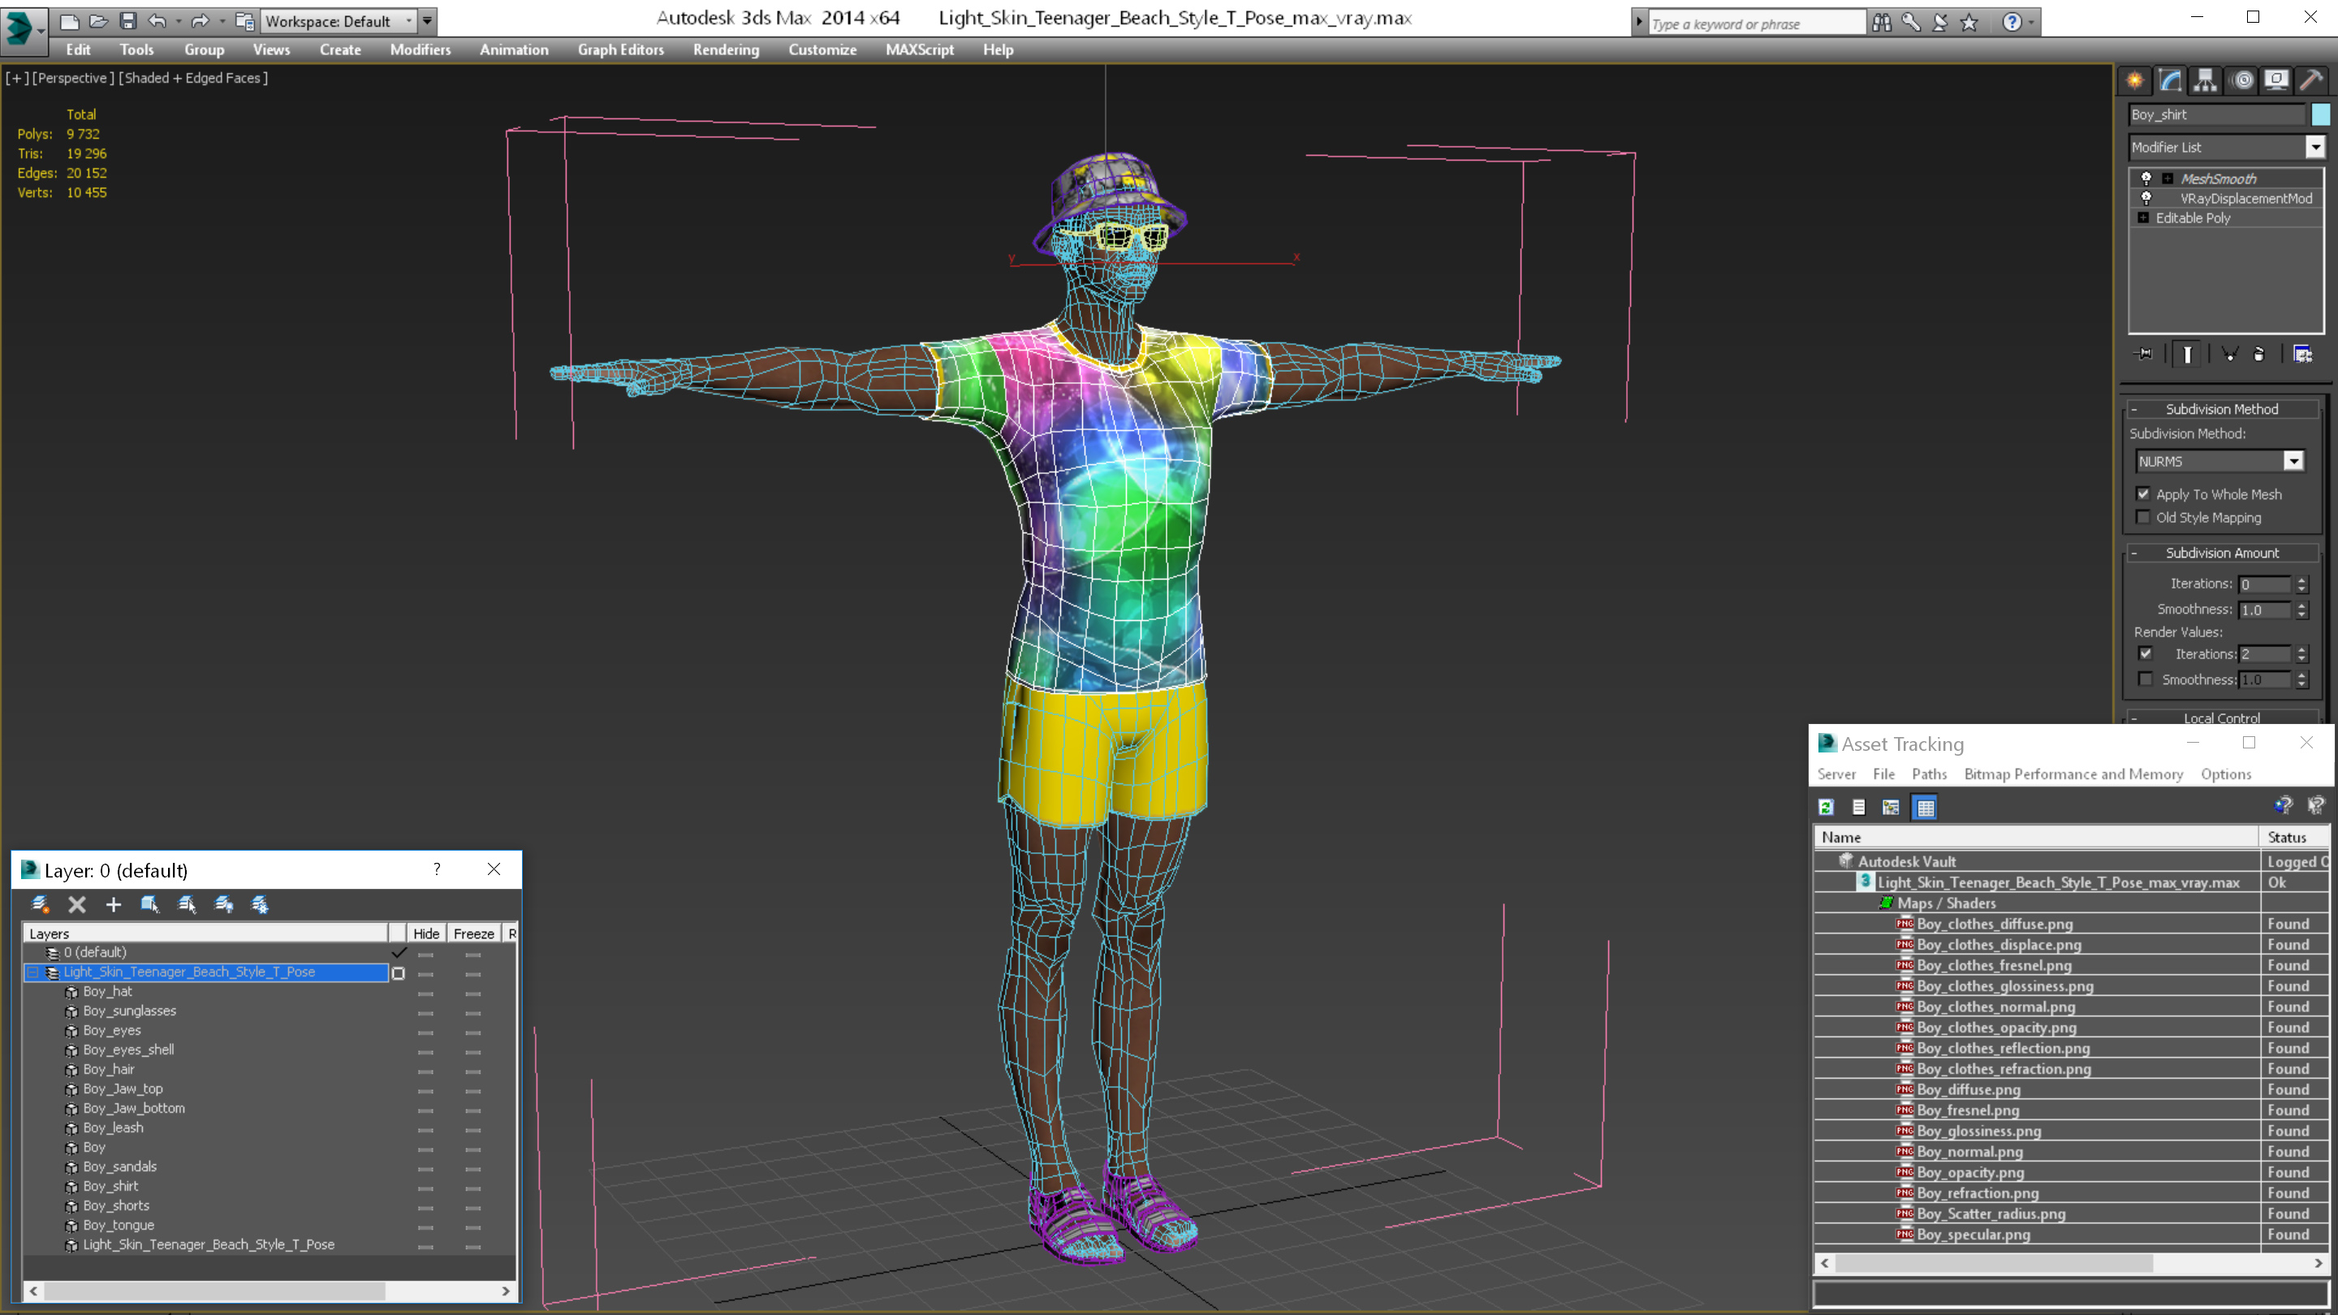This screenshot has height=1315, width=2338.
Task: Toggle Freeze for Boy_sunglasses row
Action: click(x=472, y=1012)
